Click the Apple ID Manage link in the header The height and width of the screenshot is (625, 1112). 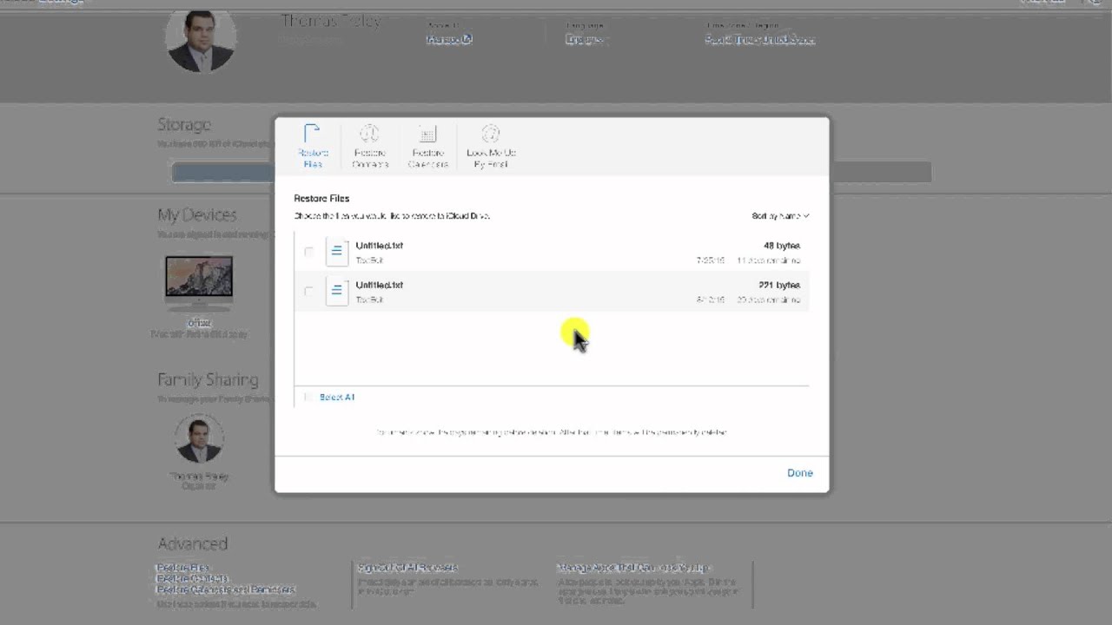[449, 39]
